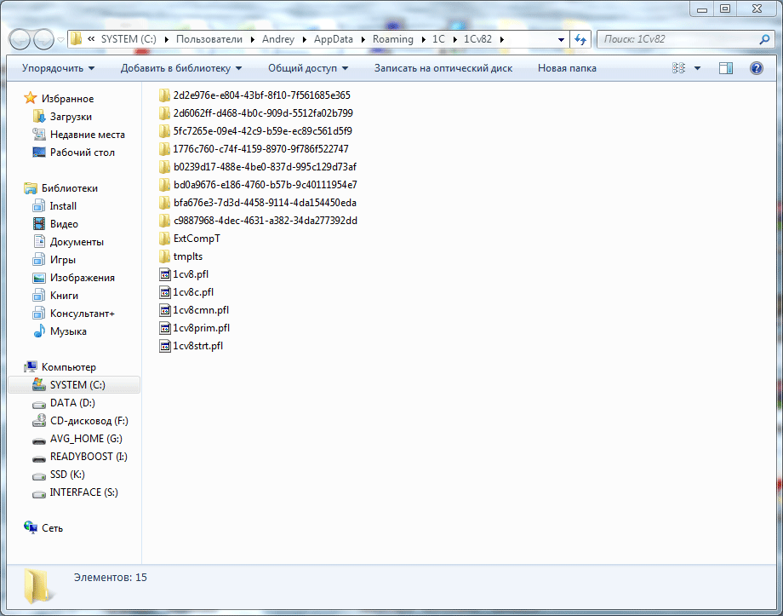This screenshot has width=783, height=616.
Task: Select AppData in the address path
Action: [333, 39]
